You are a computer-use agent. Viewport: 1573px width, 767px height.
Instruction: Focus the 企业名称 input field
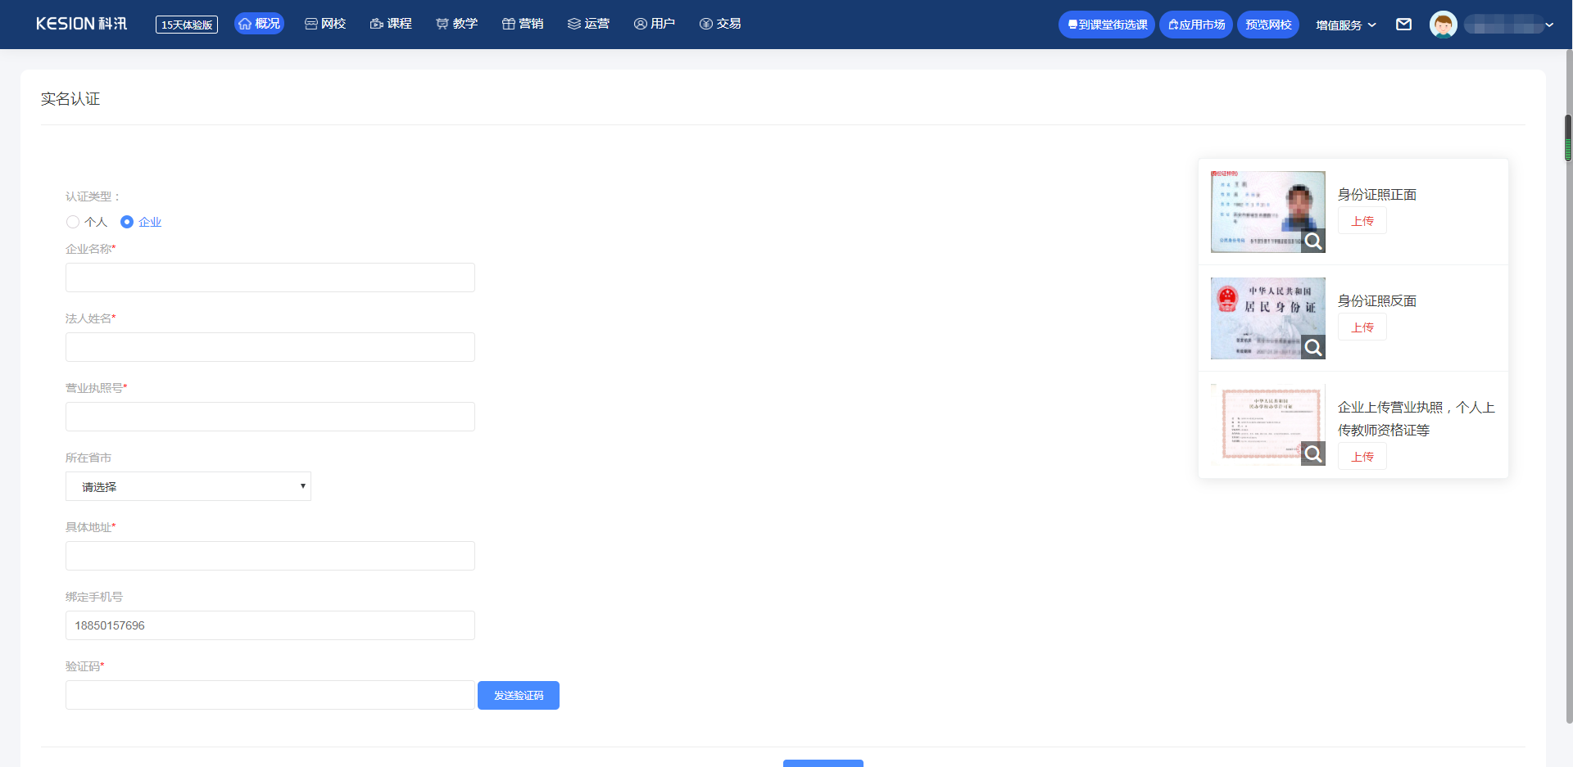point(270,277)
